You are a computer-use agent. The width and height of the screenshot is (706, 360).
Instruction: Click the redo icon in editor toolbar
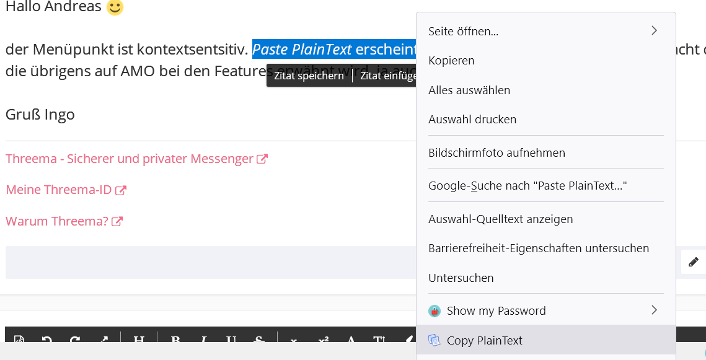(x=75, y=340)
